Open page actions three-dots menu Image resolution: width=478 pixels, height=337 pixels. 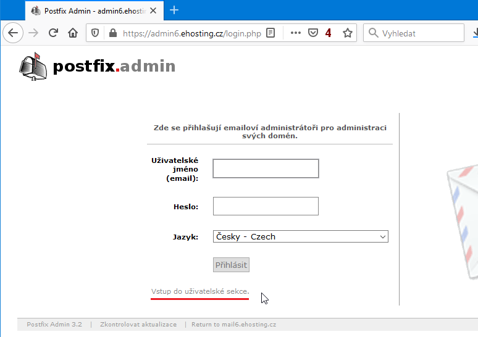pyautogui.click(x=296, y=33)
